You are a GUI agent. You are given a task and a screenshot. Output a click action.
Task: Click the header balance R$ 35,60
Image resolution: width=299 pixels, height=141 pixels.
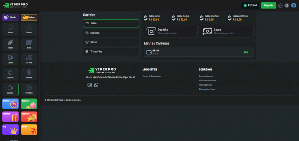coord(250,5)
